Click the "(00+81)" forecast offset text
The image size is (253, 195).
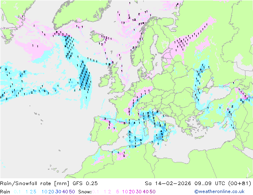pos(240,183)
